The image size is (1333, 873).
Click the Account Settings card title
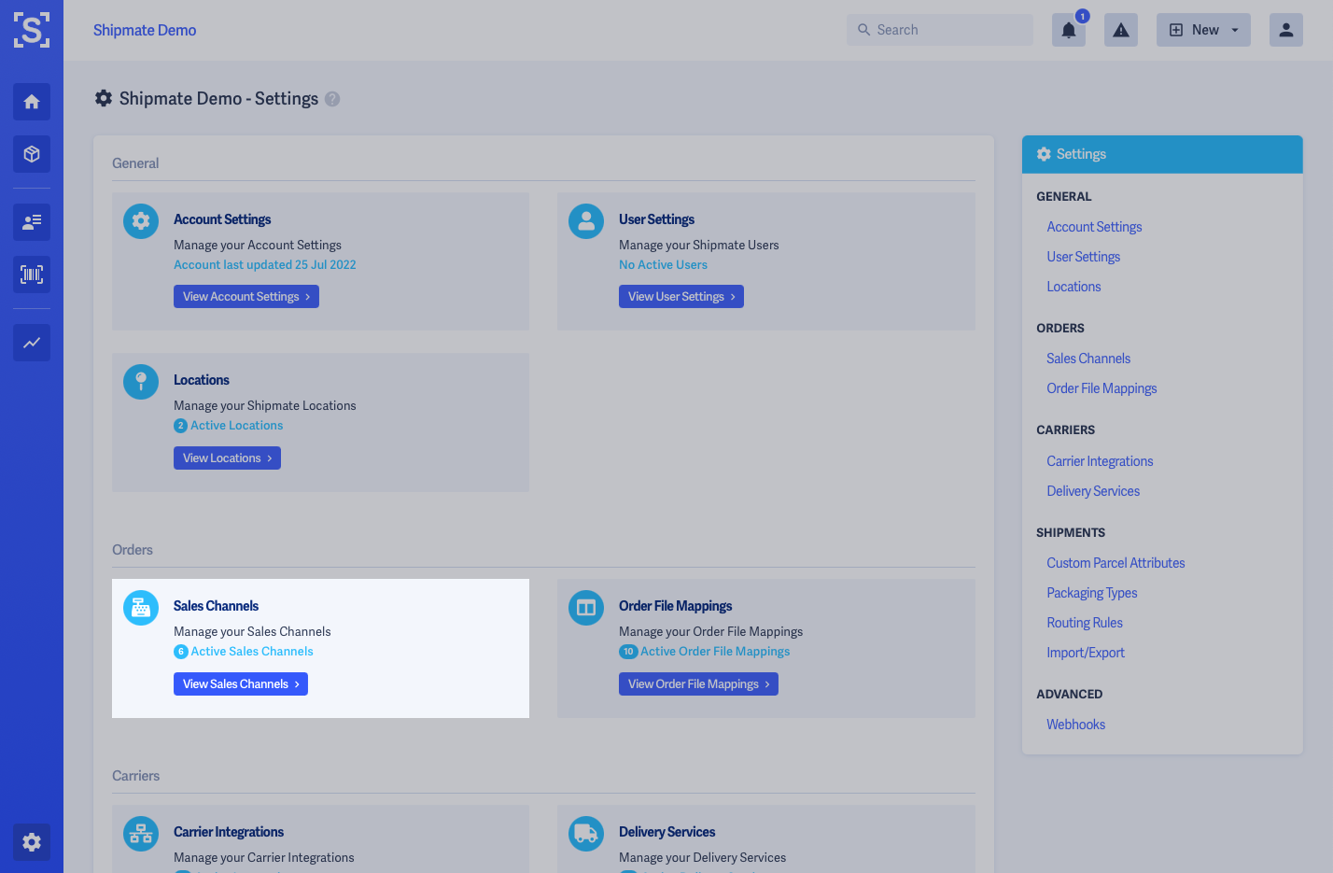tap(222, 219)
